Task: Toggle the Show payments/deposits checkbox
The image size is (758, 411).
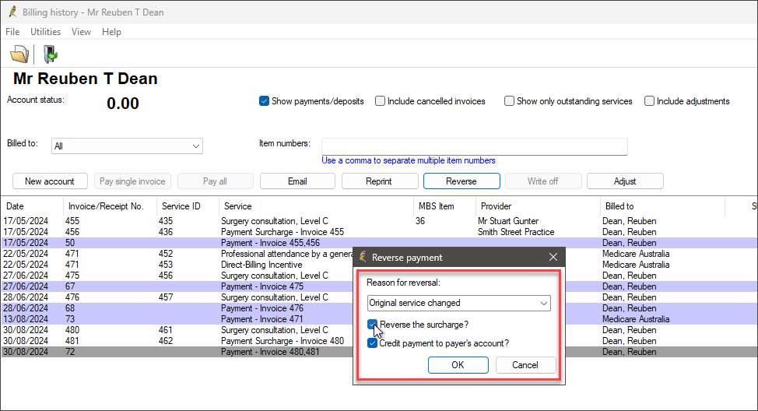Action: (265, 101)
